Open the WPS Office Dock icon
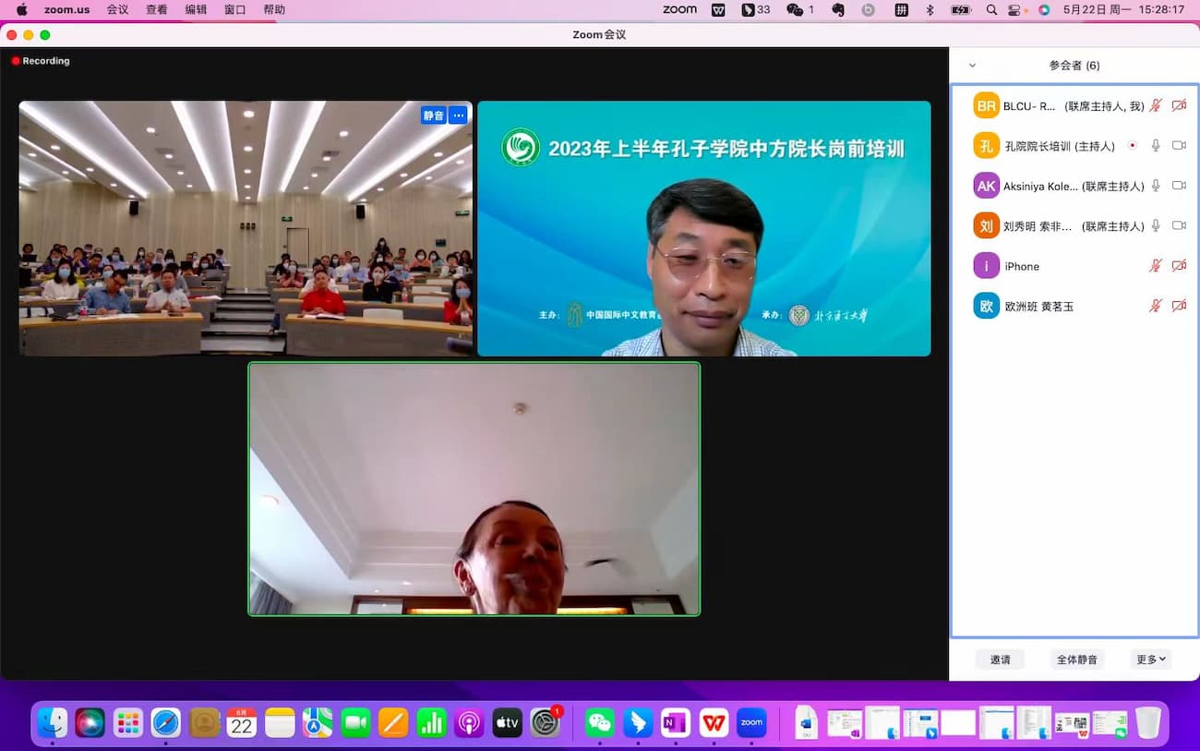Image resolution: width=1200 pixels, height=751 pixels. (714, 722)
